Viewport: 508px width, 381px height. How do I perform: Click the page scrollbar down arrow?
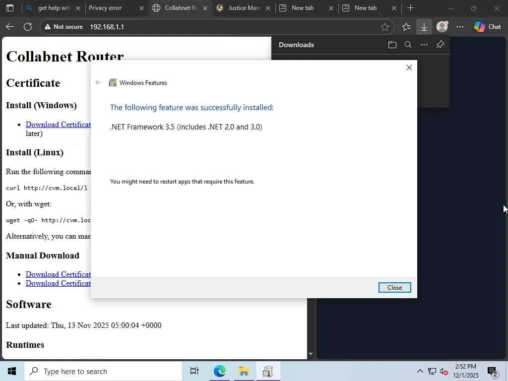tap(311, 354)
